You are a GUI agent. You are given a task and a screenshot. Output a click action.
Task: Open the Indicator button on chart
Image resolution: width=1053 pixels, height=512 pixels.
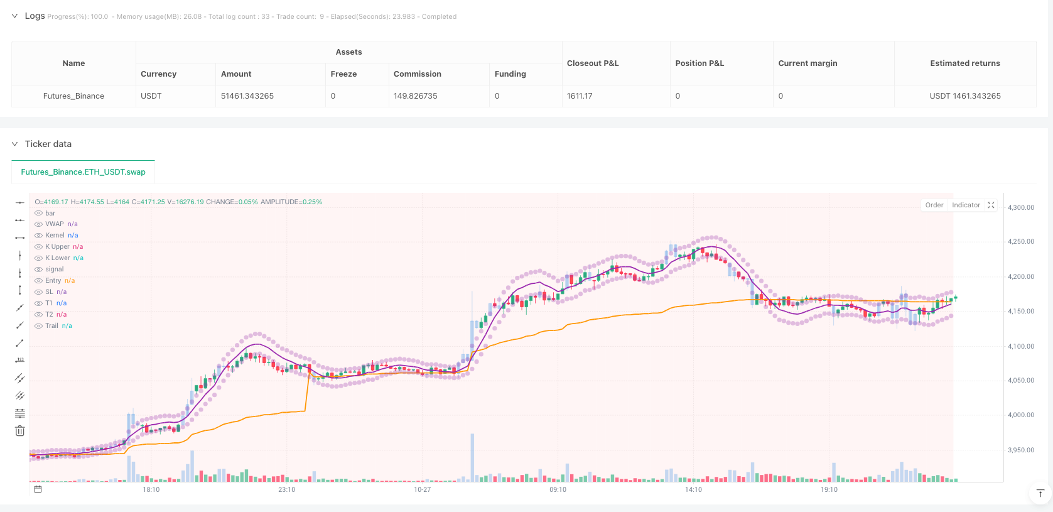[966, 205]
